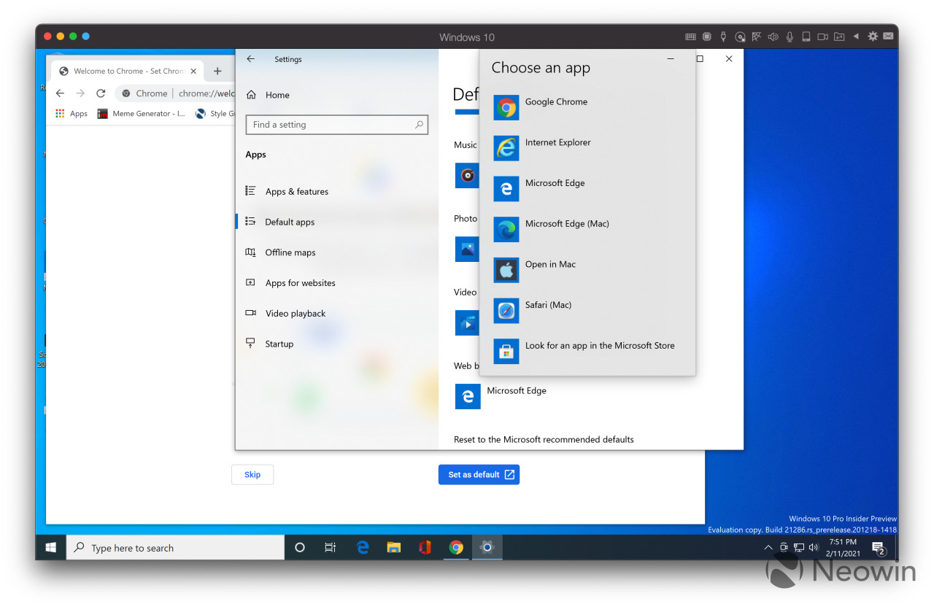Open the Apps bookmarks shortcut in Chrome
934x607 pixels.
pyautogui.click(x=72, y=114)
